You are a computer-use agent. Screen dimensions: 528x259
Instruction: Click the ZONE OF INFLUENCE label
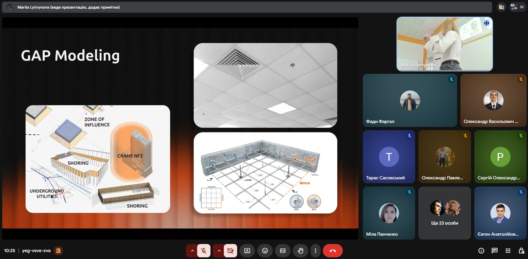coord(97,122)
